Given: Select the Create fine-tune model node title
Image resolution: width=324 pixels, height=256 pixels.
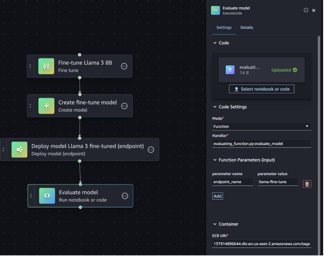Looking at the screenshot, I should 88,102.
